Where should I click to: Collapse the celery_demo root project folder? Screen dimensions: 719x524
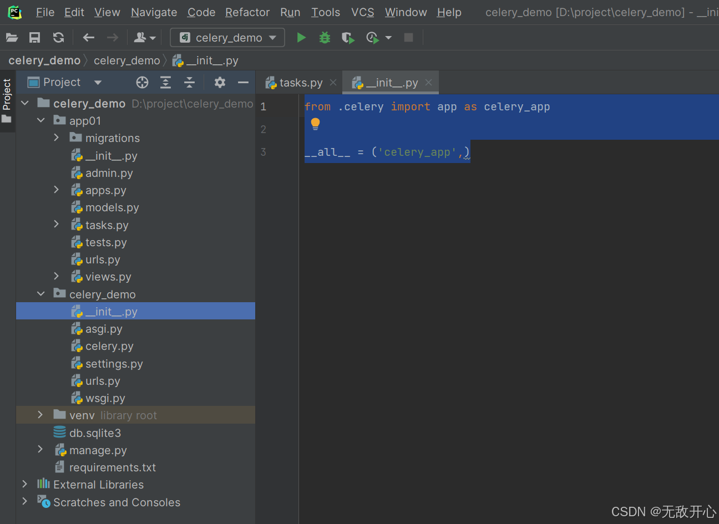coord(25,103)
